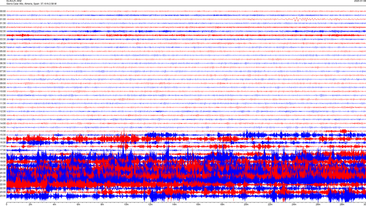Screen dimensions: 366x206
Task: Select the 16:00 trace label
Action: pos(3,139)
